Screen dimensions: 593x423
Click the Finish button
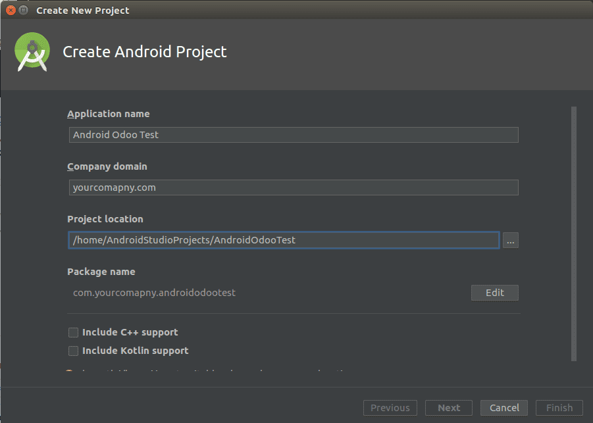pyautogui.click(x=559, y=408)
